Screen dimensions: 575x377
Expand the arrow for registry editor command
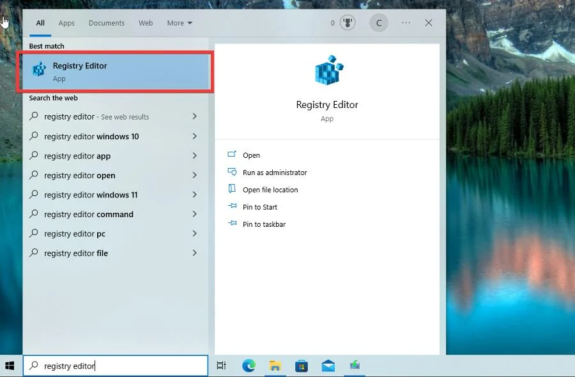pos(195,214)
